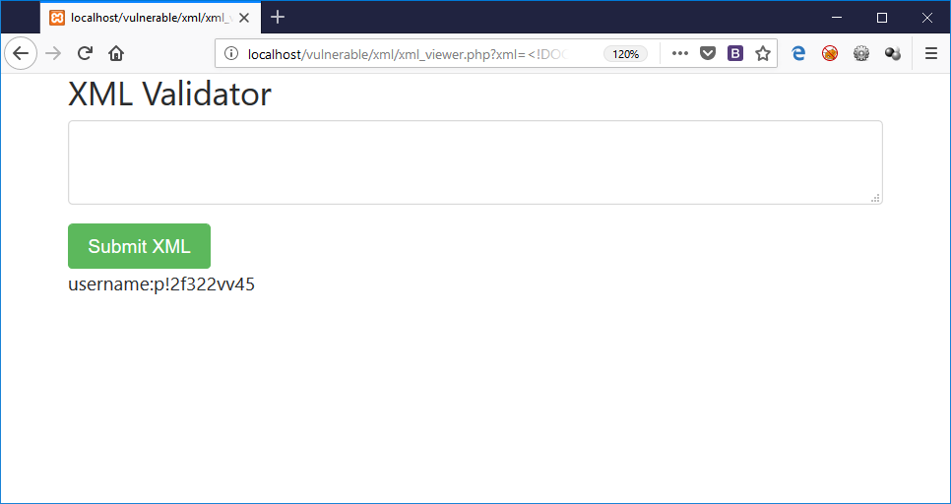
Task: Bookmark this page with the star
Action: point(762,54)
